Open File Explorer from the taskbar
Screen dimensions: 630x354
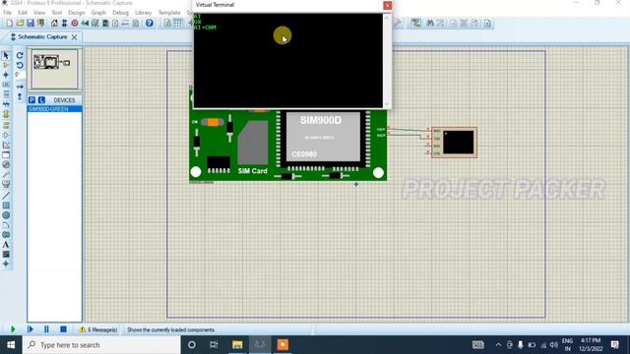coord(237,345)
